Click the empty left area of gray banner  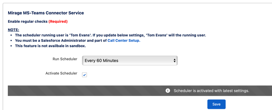coord(69,91)
